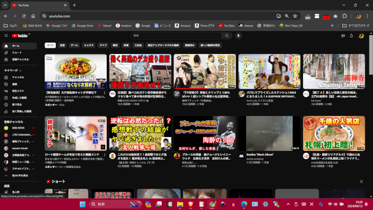This screenshot has height=210, width=373.
Task: Open File Explorer on the taskbar
Action: 180,204
